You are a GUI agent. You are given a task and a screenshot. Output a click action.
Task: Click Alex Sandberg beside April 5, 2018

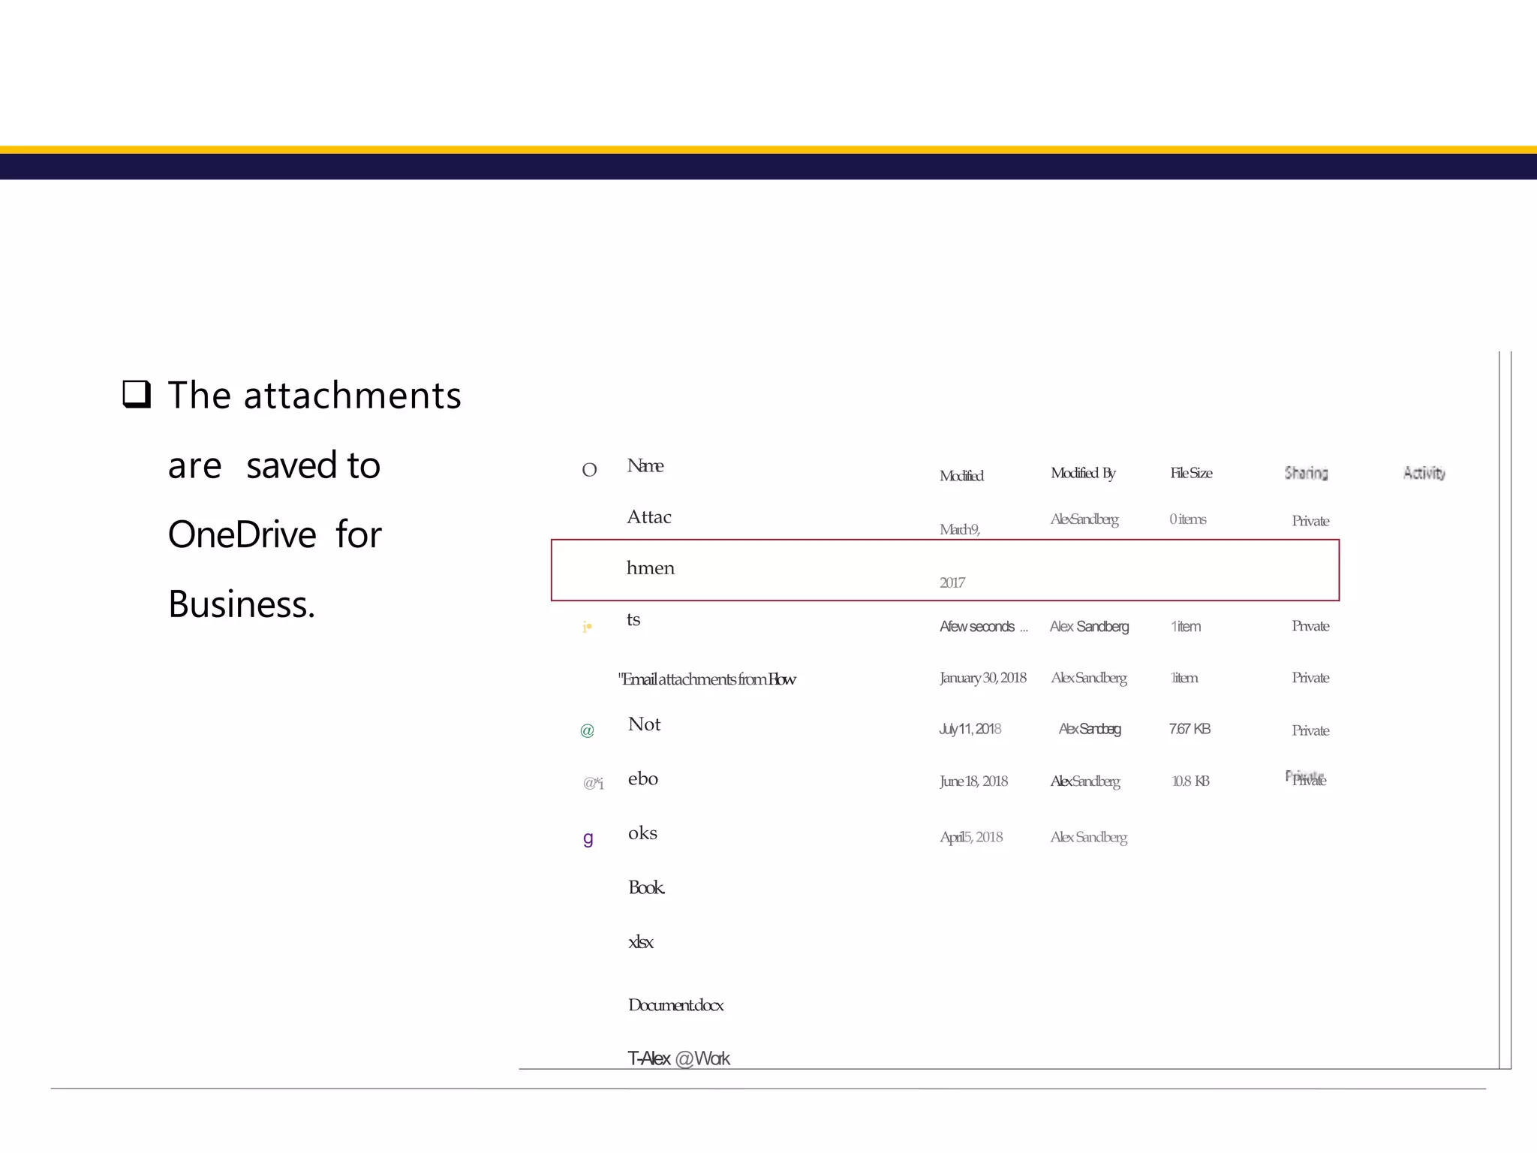[x=1089, y=837]
